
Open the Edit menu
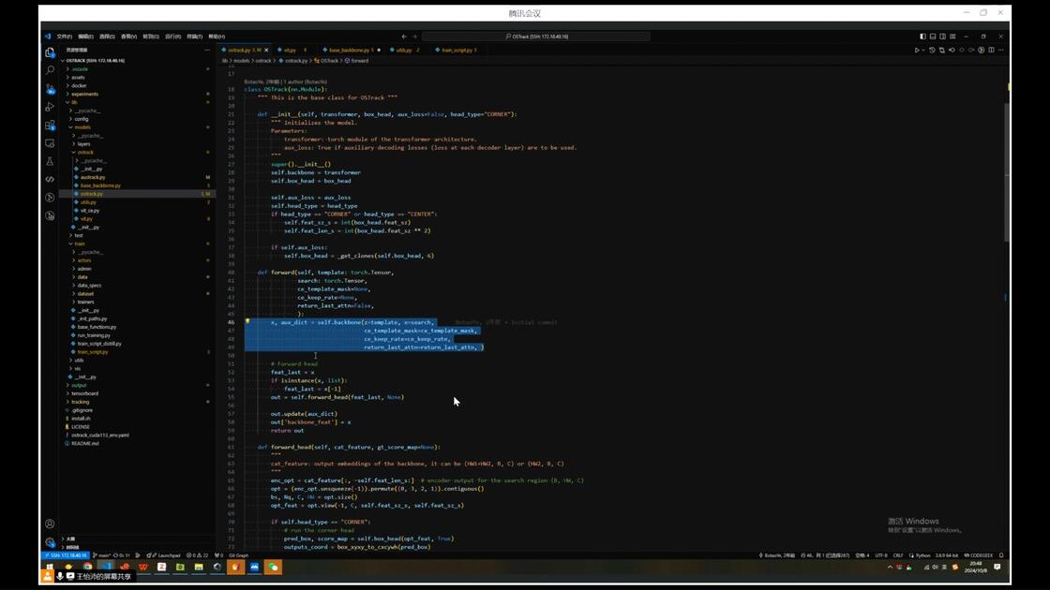tap(85, 37)
